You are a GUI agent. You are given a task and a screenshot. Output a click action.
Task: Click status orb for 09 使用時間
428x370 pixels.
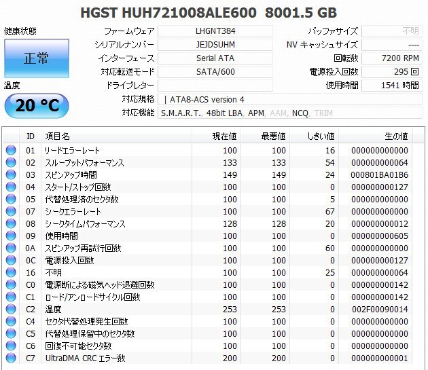click(11, 236)
